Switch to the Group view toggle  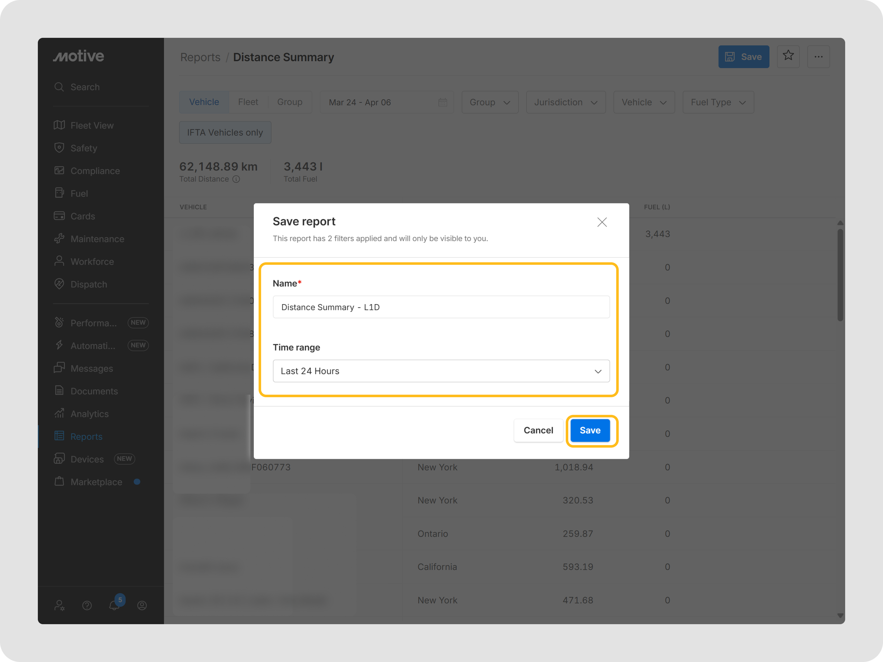coord(289,102)
